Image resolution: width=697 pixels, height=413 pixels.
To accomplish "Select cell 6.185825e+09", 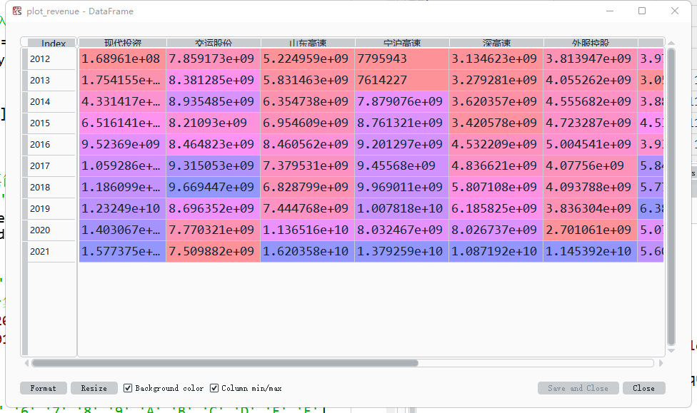I will pos(496,208).
